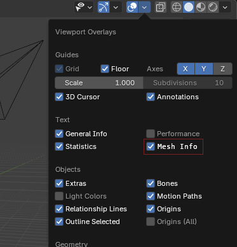Toggle X-Ray mode icon

pyautogui.click(x=161, y=8)
